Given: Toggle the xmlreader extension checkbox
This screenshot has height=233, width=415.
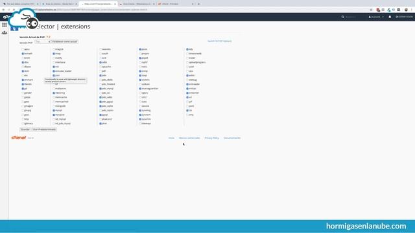Looking at the screenshot, I should click(x=187, y=84).
